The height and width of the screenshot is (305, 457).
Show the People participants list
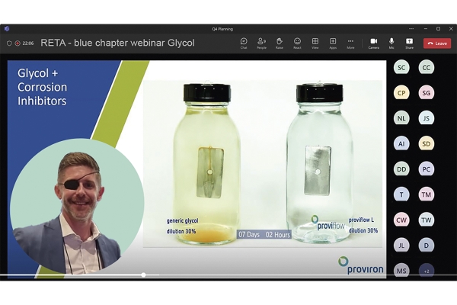(x=261, y=43)
